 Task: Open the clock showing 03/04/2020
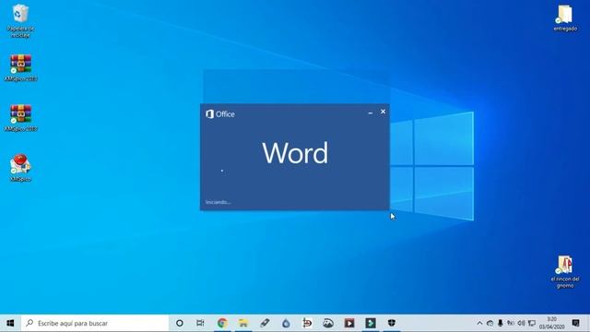tap(551, 323)
